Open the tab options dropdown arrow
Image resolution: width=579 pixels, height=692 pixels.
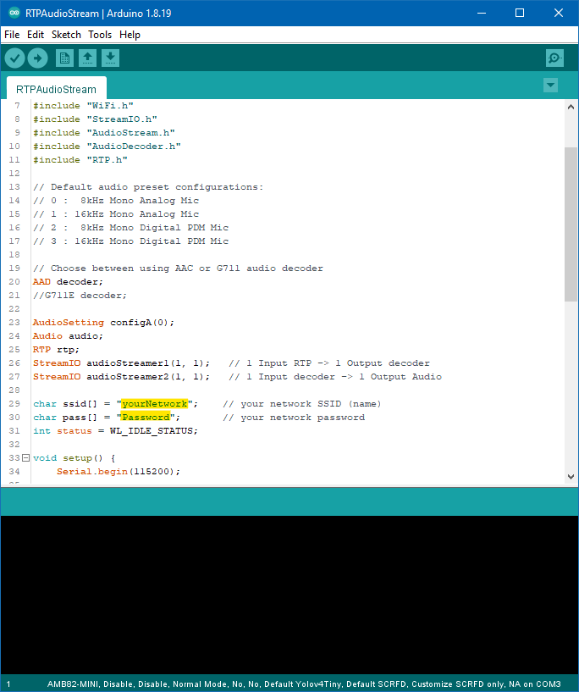pos(550,85)
